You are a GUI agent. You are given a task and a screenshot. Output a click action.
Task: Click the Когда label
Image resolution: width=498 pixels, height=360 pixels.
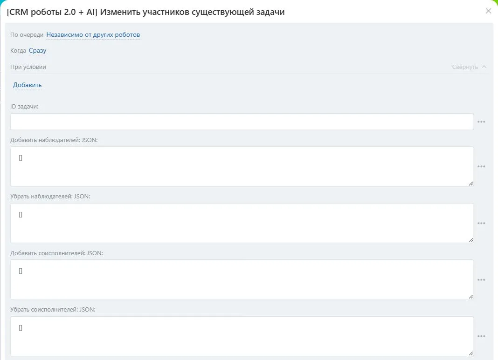point(18,50)
